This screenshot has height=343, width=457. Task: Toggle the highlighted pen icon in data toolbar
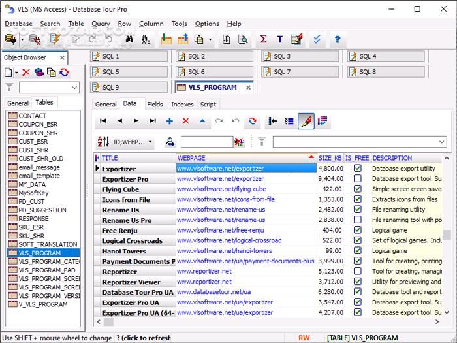pos(306,121)
